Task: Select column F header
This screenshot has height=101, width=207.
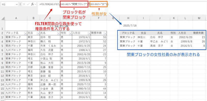Action: (99, 18)
